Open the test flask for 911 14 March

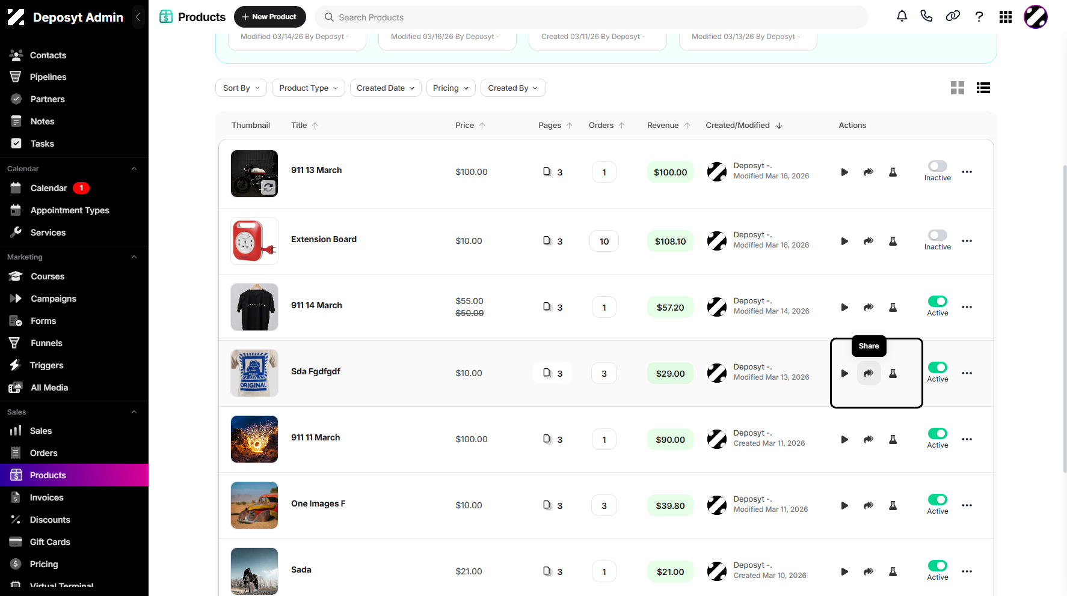coord(893,307)
